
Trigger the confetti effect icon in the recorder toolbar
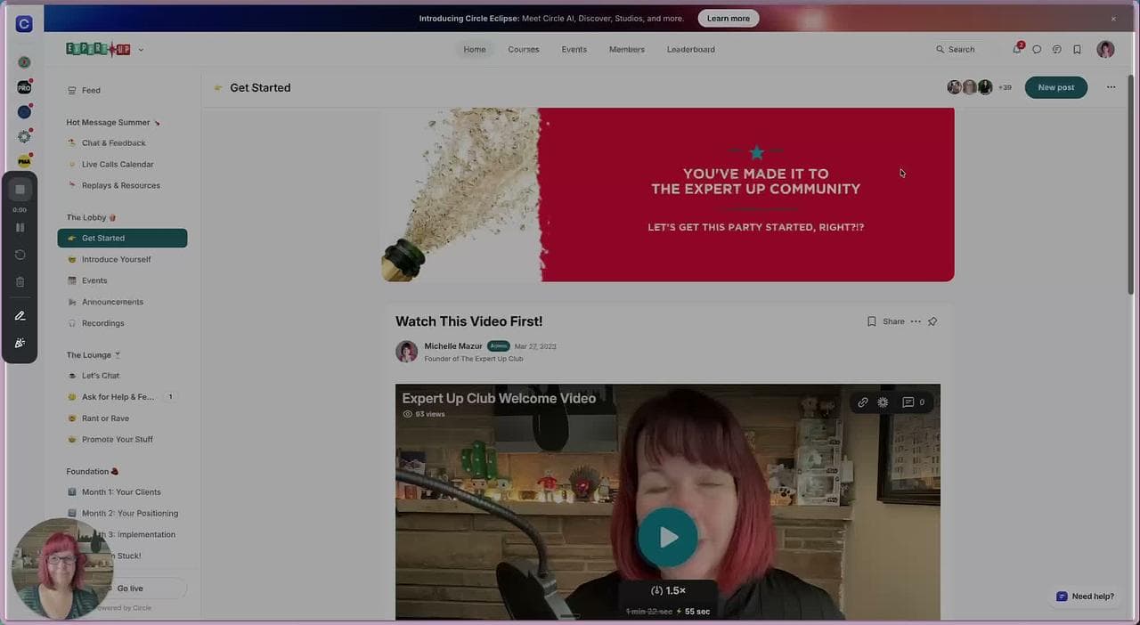20,343
